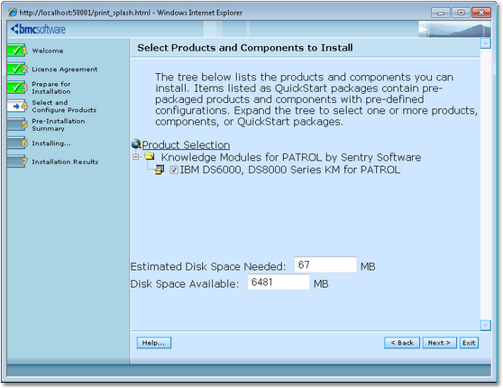The width and height of the screenshot is (503, 389).
Task: Click the Estimated Disk Space Needed field
Action: [x=325, y=264]
